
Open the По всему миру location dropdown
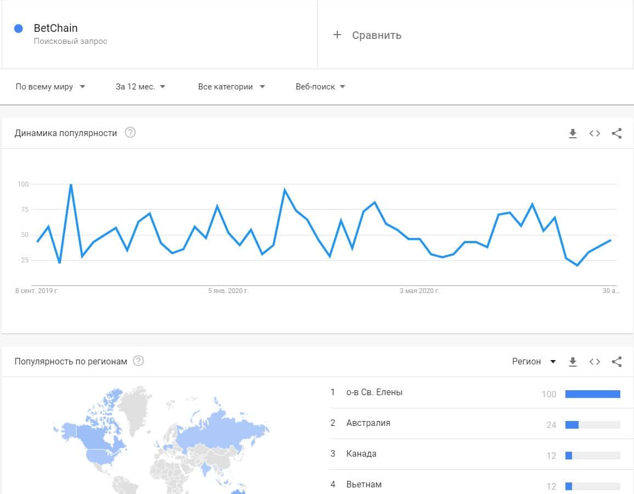[50, 87]
